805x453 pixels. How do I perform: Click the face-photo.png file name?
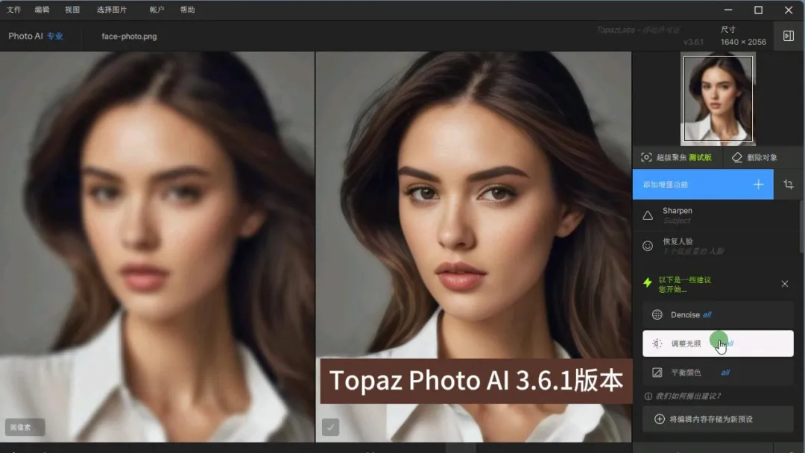pyautogui.click(x=130, y=37)
